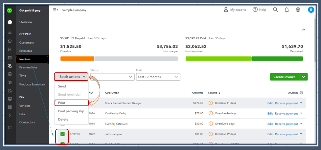Open the Create invoice dropdown arrow
The image size is (321, 150).
click(303, 77)
